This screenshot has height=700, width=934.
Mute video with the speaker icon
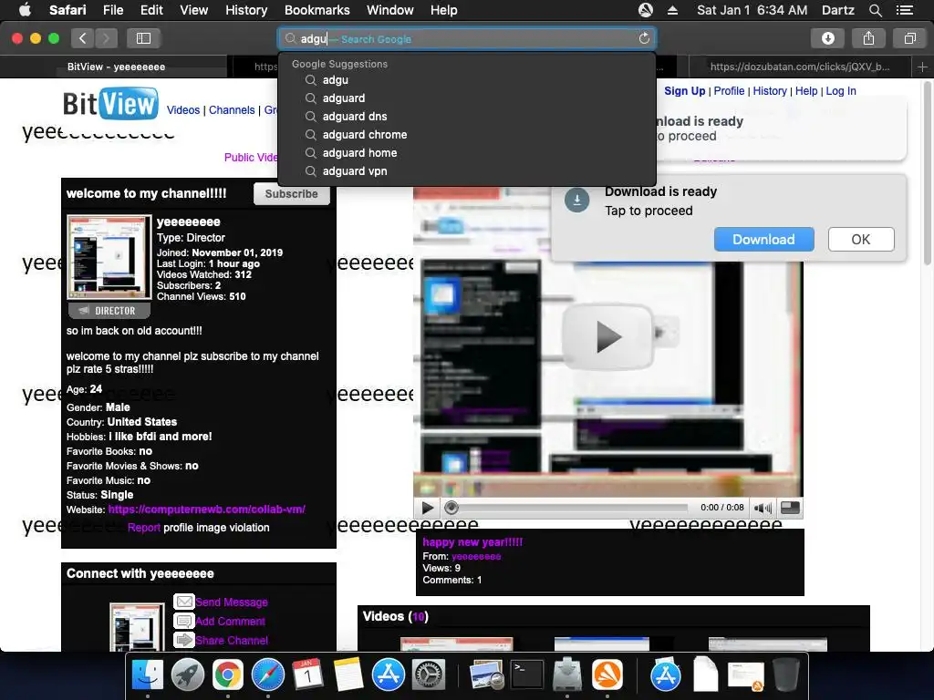tap(763, 508)
